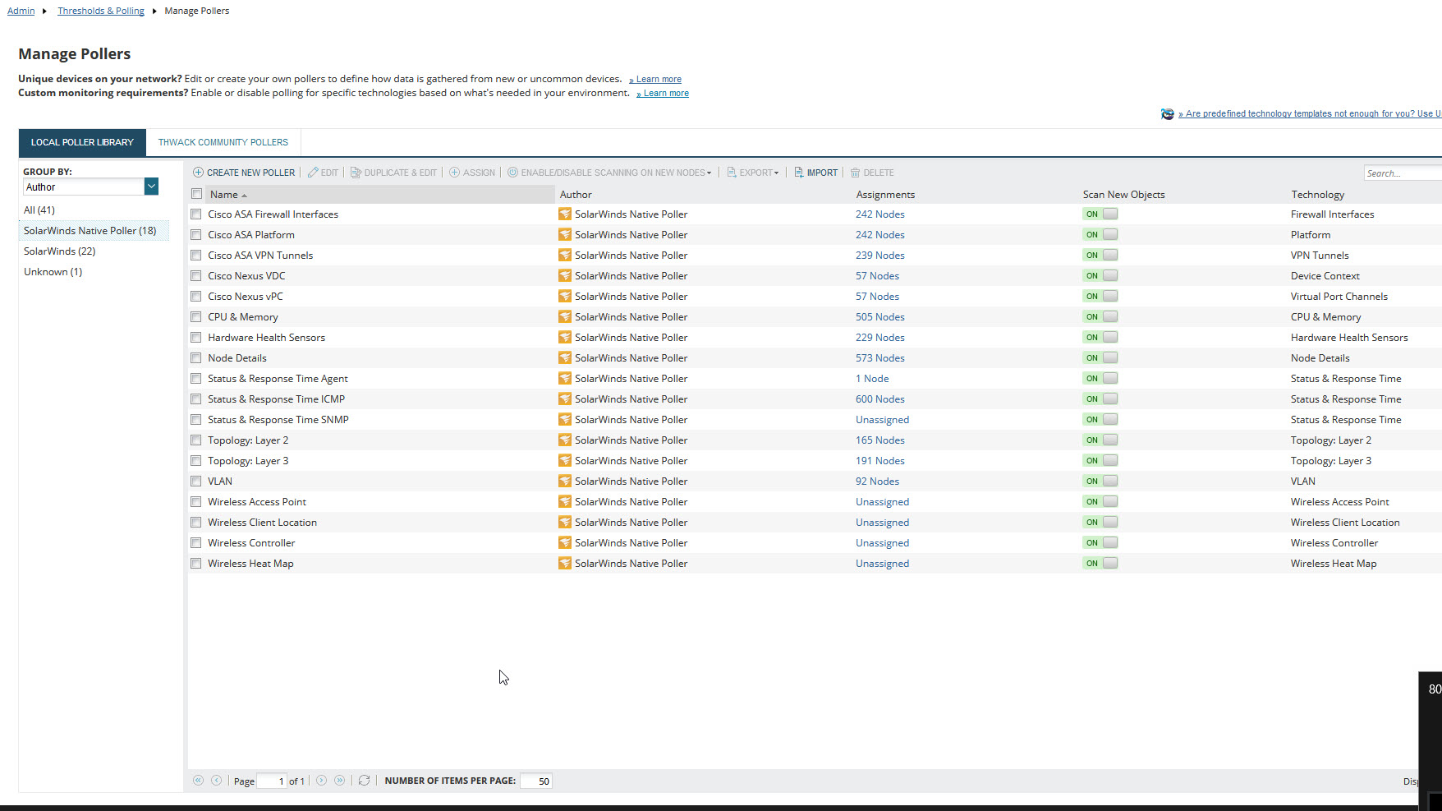1442x811 pixels.
Task: Sort by the Name column header
Action: point(223,195)
